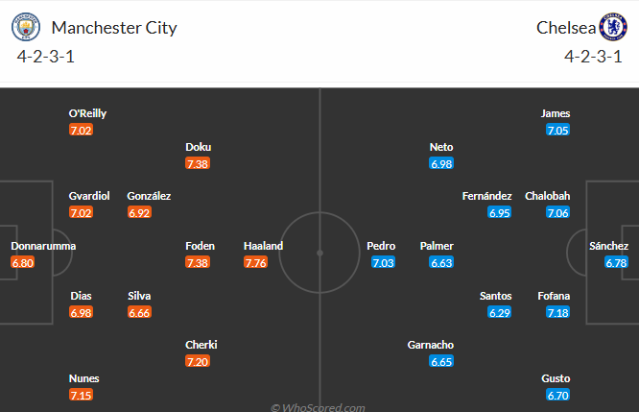Open Santos's 6.29 rating badge
Image resolution: width=639 pixels, height=412 pixels.
coord(499,312)
